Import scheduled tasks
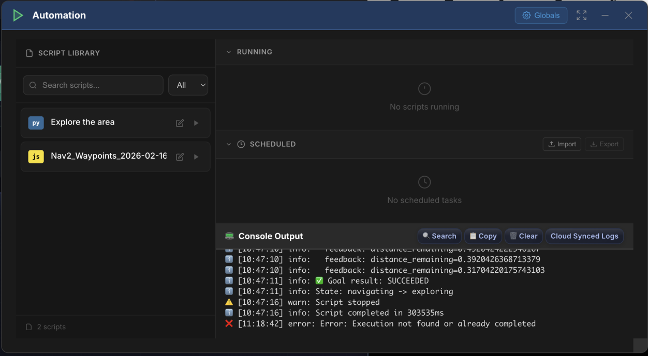The width and height of the screenshot is (648, 356). point(562,144)
